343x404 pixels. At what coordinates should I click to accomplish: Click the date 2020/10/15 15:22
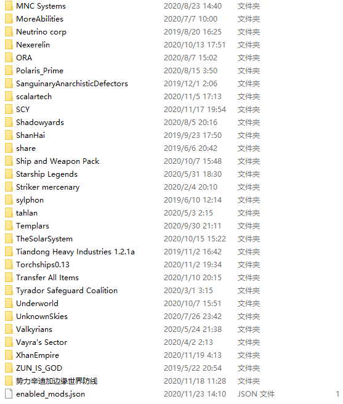195,238
